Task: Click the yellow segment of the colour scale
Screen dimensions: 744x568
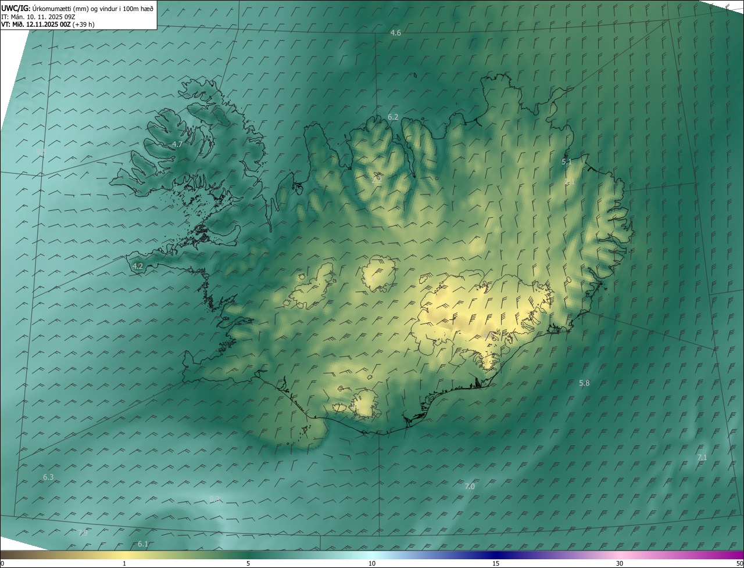Action: pyautogui.click(x=124, y=555)
